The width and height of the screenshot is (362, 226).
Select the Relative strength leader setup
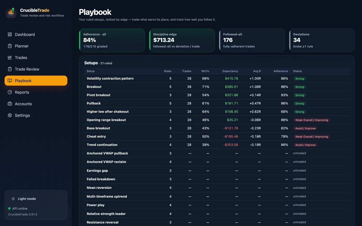tap(217, 214)
